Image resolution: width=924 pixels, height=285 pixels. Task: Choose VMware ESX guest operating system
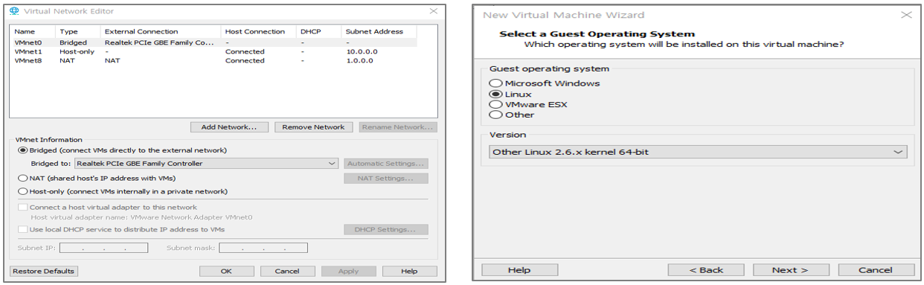click(x=495, y=104)
